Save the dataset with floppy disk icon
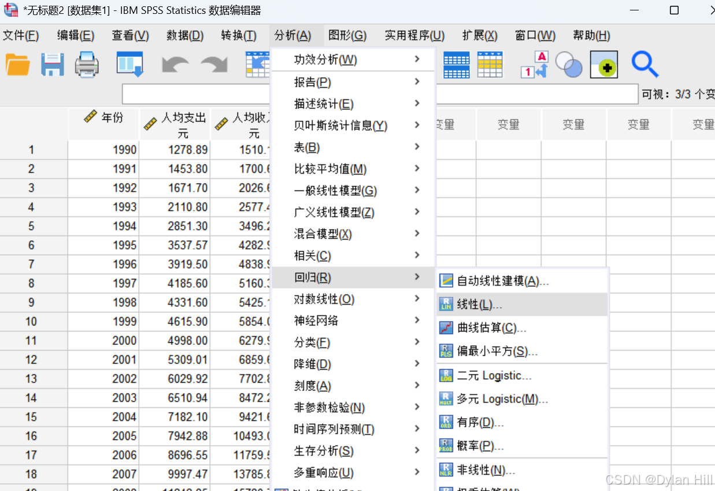 coord(52,64)
